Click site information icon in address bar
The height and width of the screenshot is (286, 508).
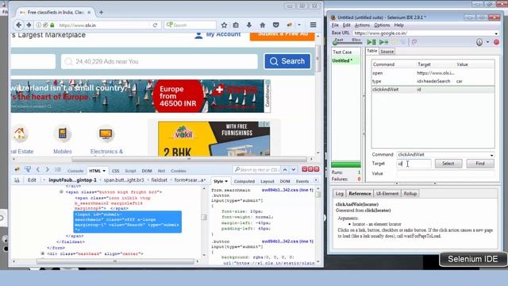coord(39,25)
